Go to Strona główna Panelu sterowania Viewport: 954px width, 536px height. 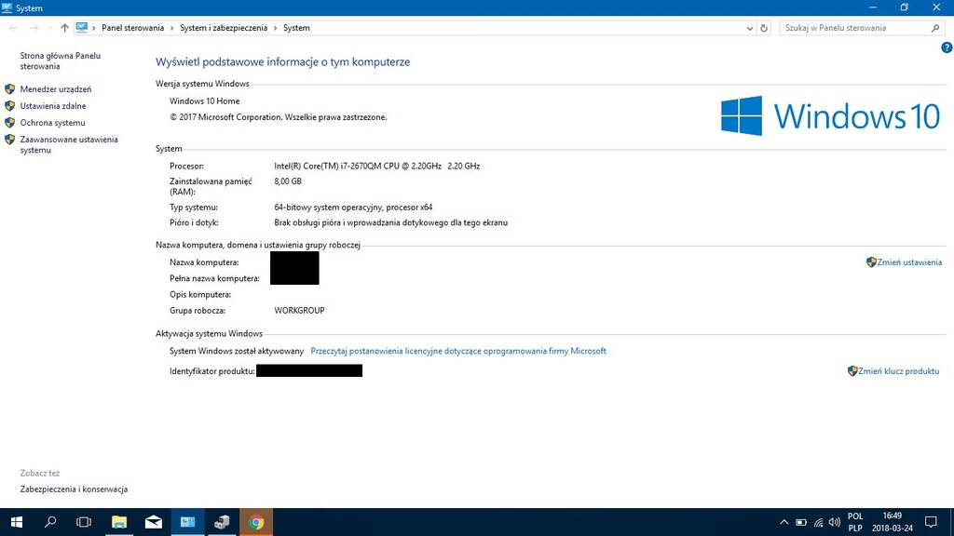click(x=61, y=60)
